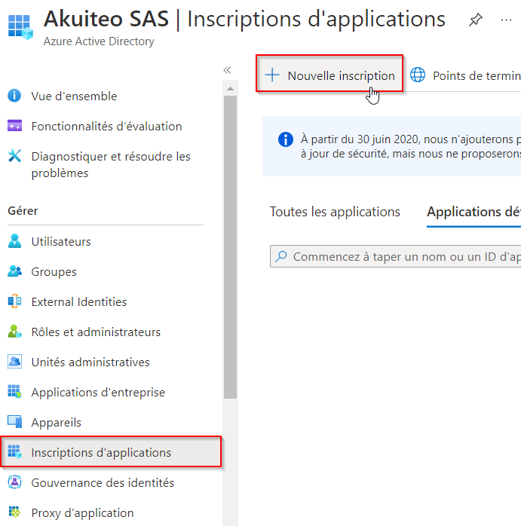
Task: Open the more options ellipsis menu
Action: coord(506,20)
